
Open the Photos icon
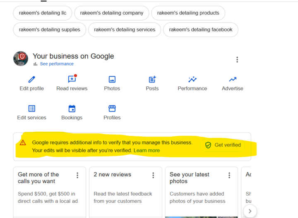(x=112, y=79)
